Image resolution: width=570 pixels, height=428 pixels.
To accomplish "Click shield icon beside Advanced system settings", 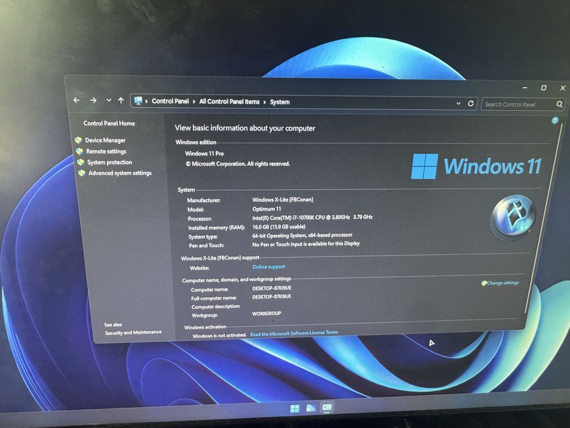I will 81,173.
